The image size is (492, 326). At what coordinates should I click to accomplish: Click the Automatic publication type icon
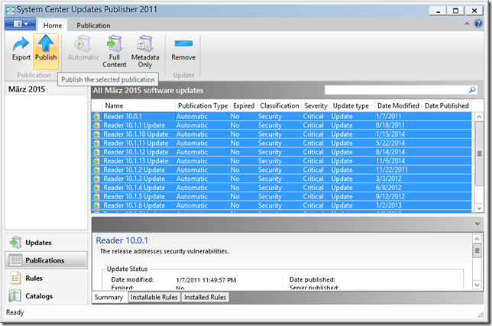pyautogui.click(x=83, y=44)
